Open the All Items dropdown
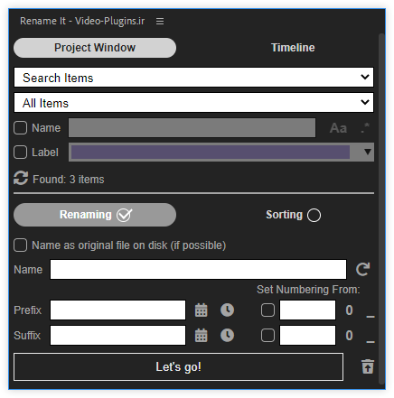The height and width of the screenshot is (398, 394). (193, 103)
